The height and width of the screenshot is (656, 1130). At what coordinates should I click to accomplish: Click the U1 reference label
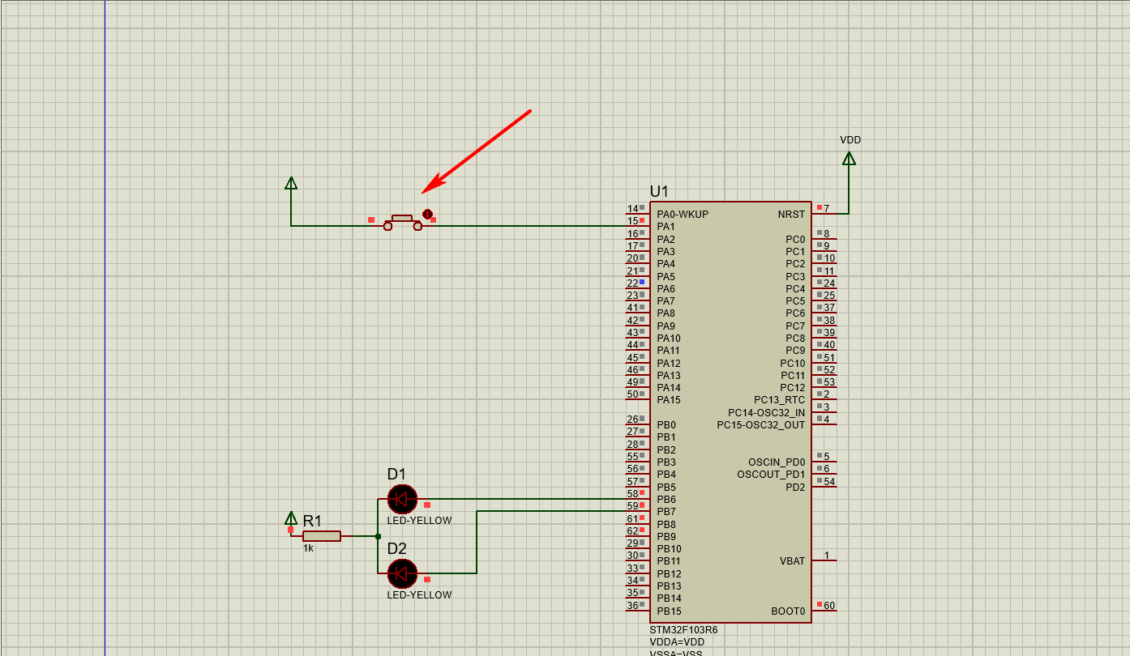click(659, 192)
